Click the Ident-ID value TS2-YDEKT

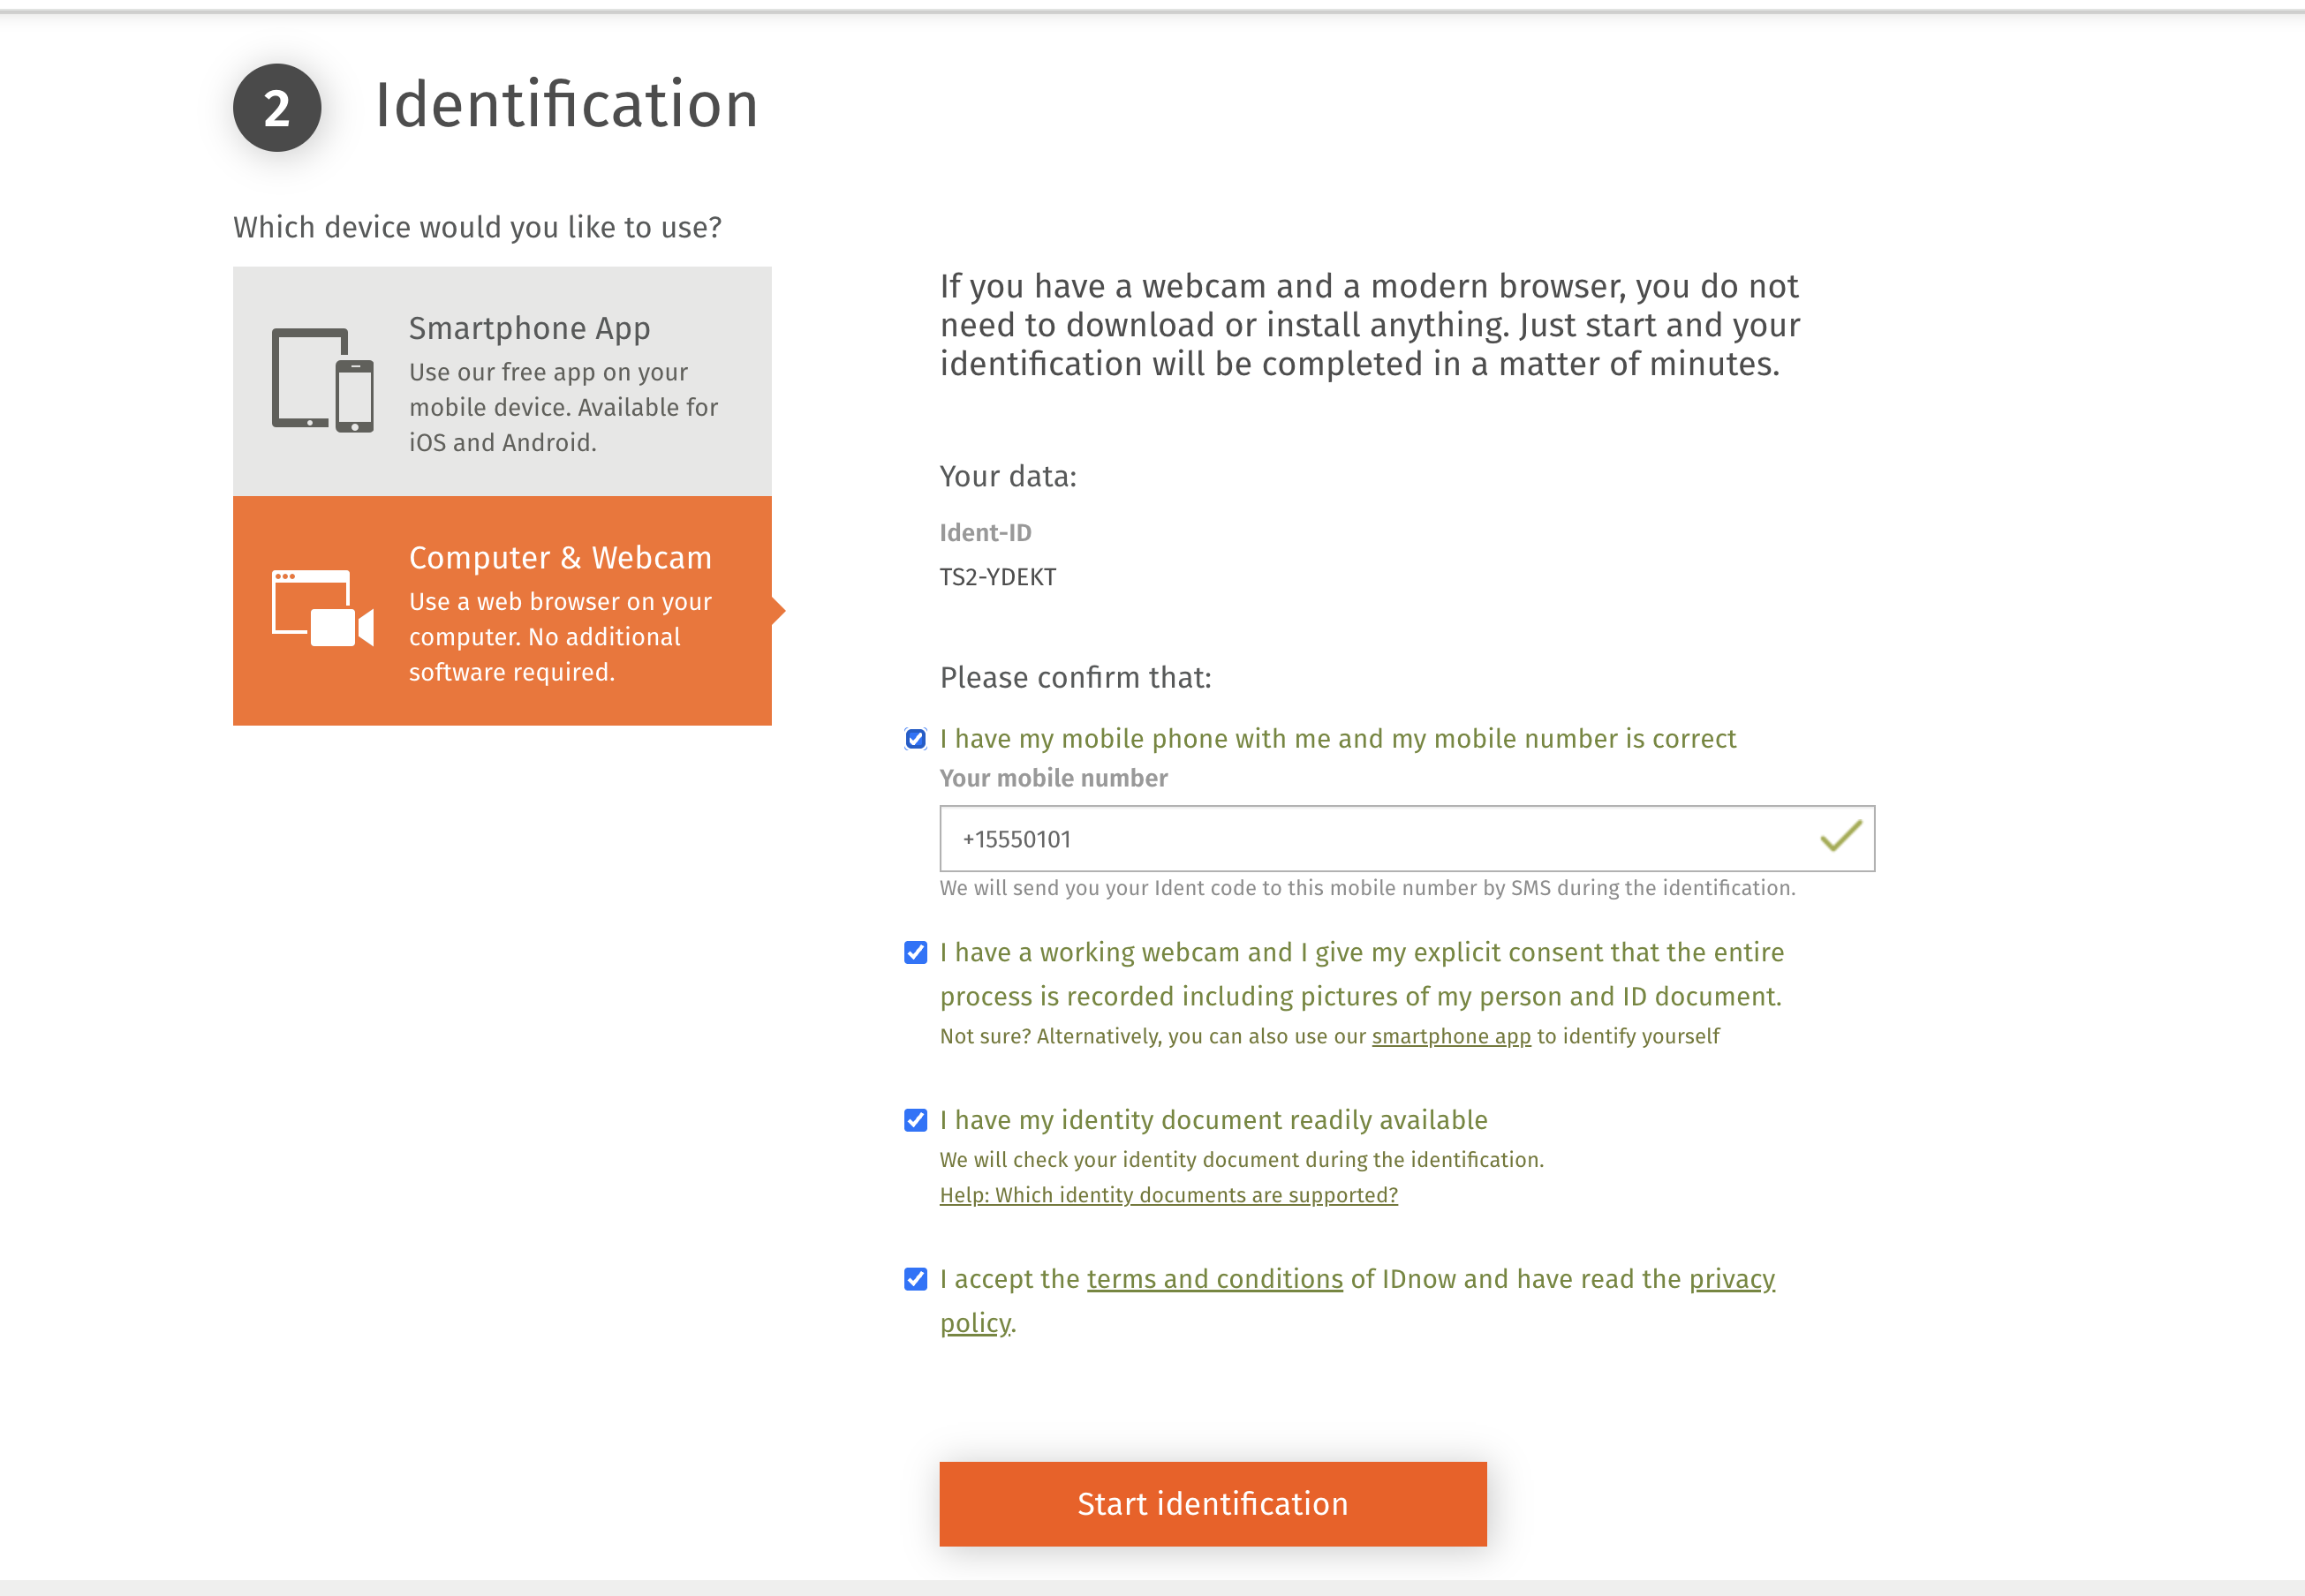tap(997, 577)
